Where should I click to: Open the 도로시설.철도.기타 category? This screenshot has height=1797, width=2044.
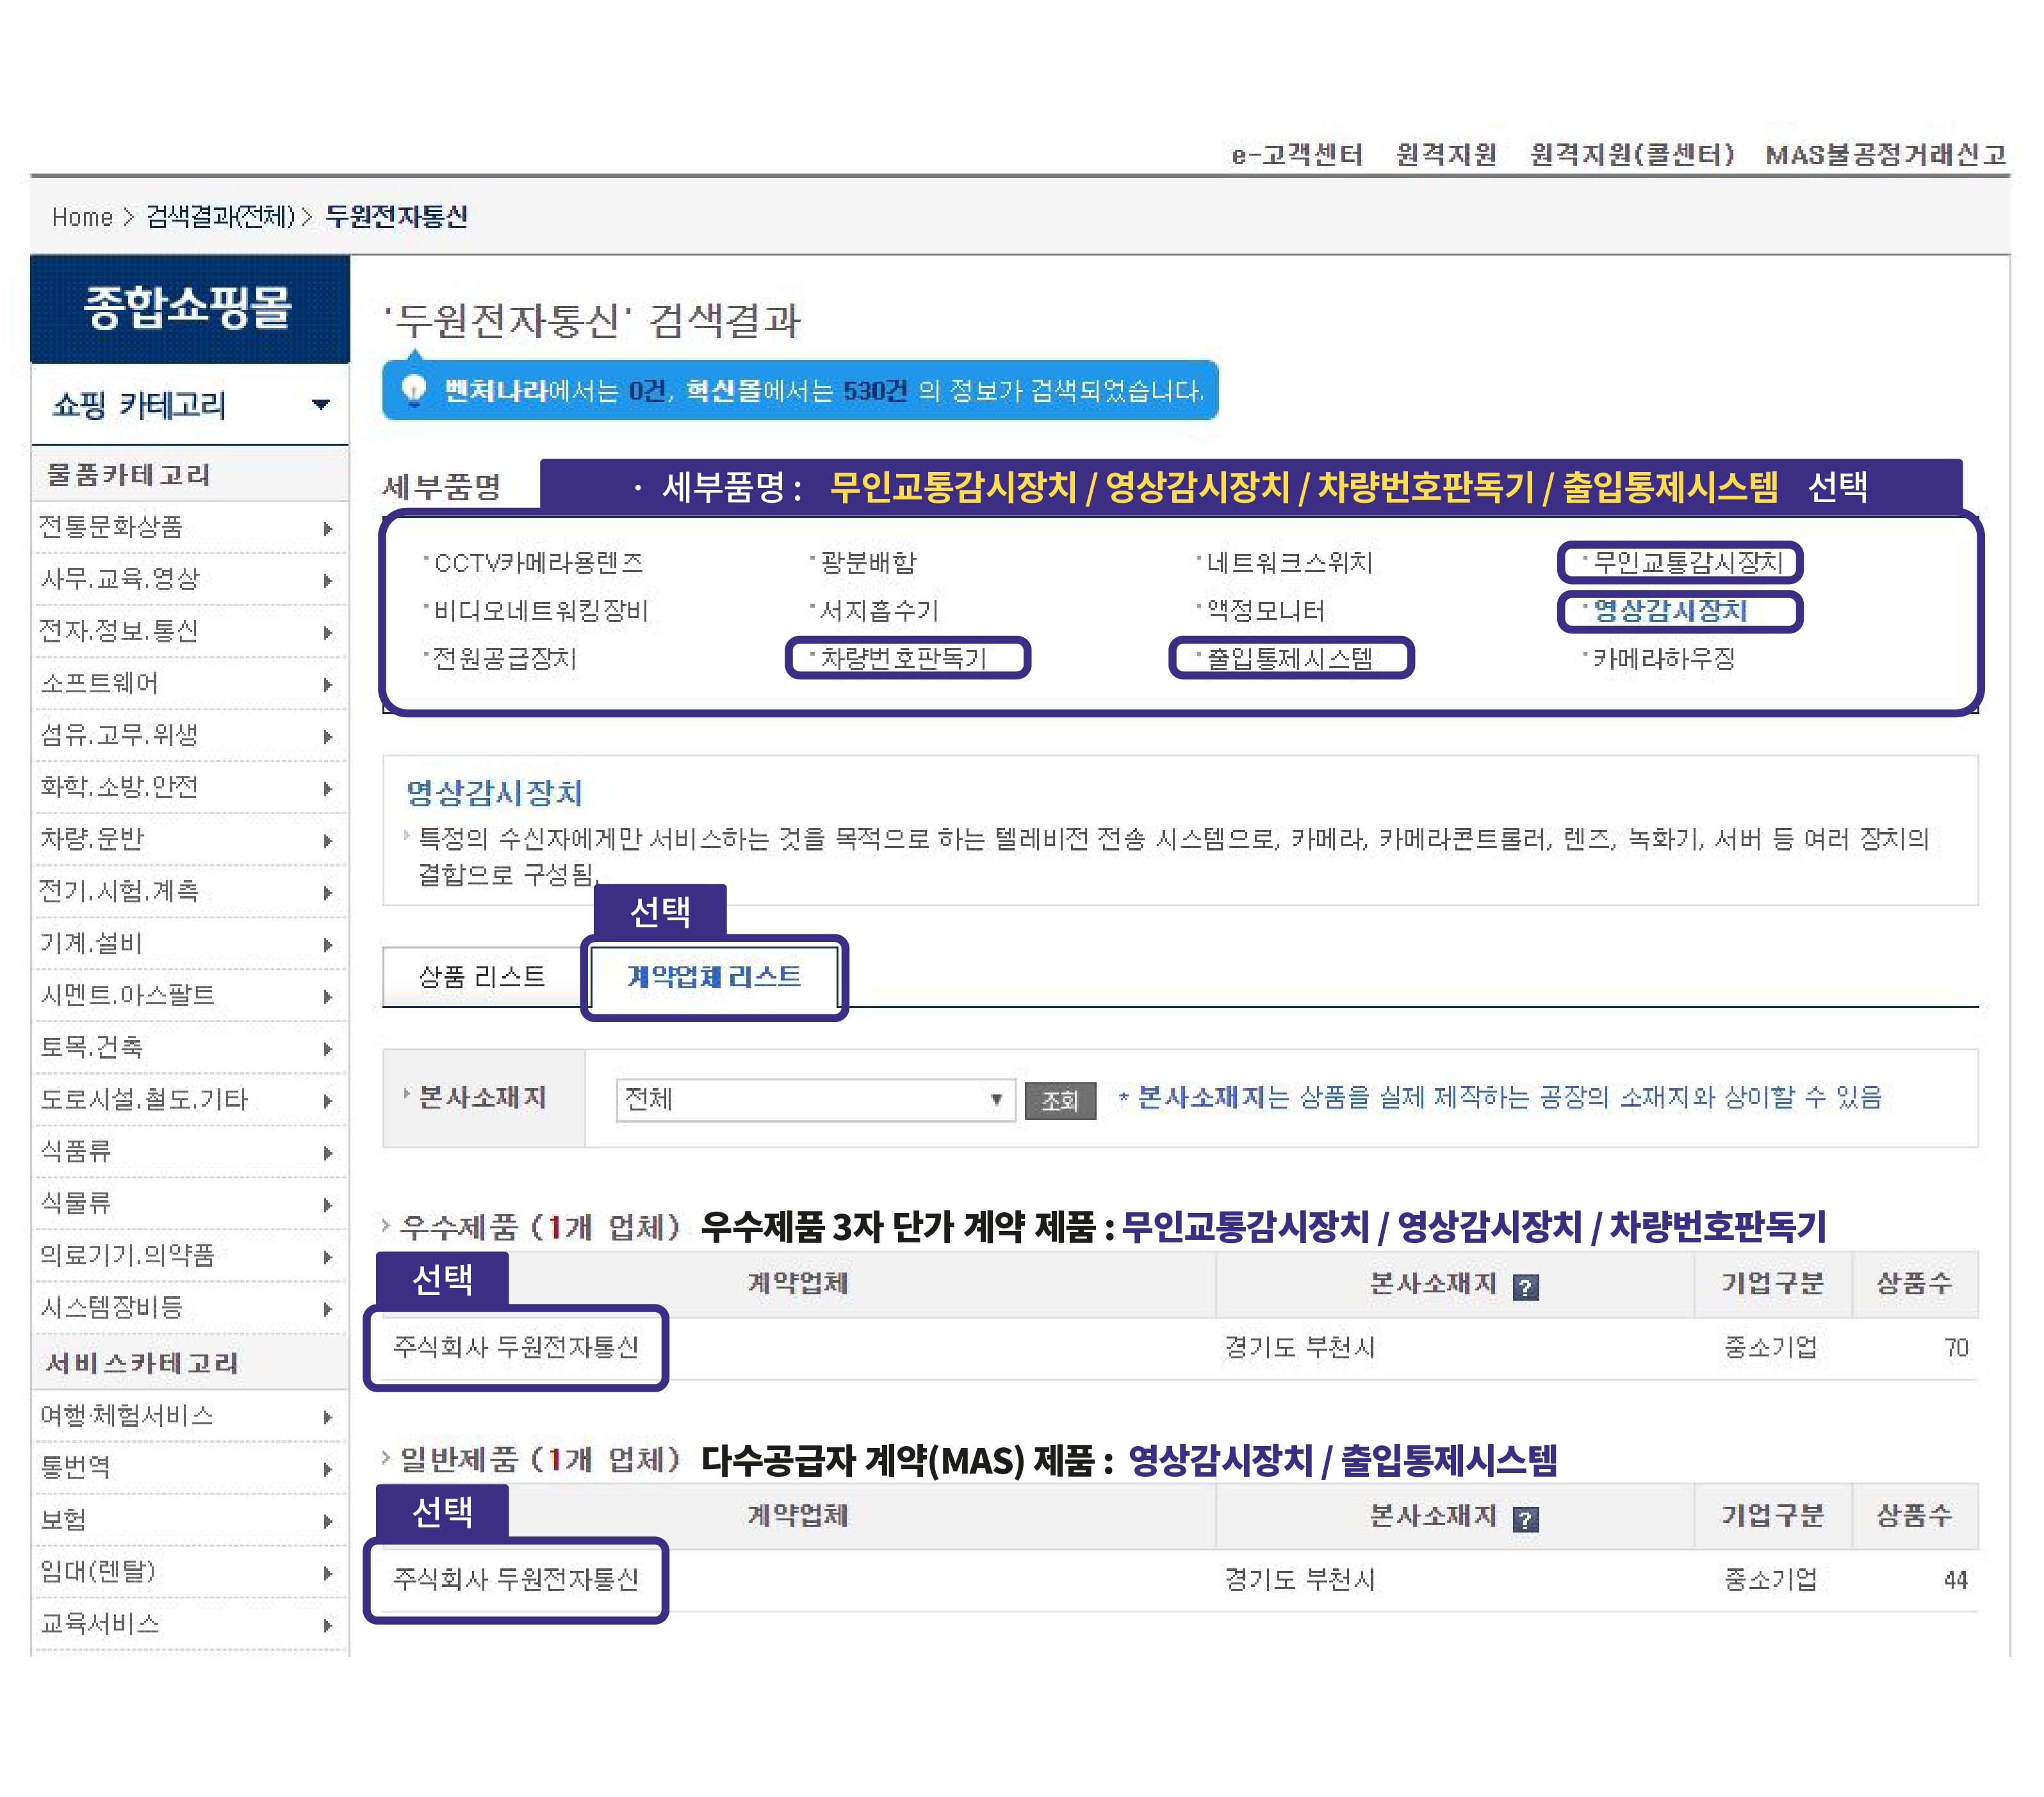point(190,1099)
